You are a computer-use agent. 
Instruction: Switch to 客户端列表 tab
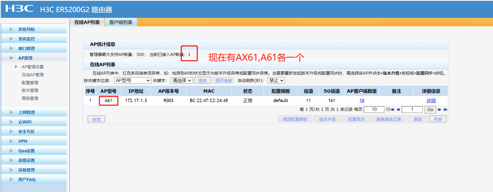[121, 22]
